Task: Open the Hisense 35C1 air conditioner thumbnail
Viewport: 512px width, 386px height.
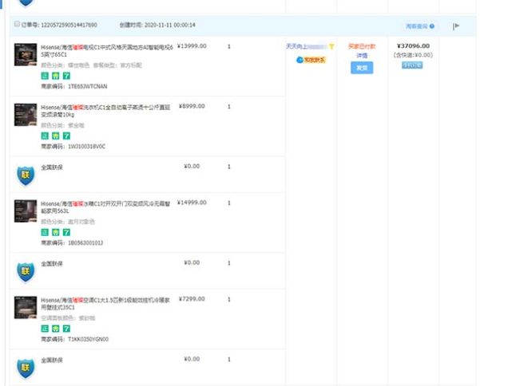Action: point(26,307)
